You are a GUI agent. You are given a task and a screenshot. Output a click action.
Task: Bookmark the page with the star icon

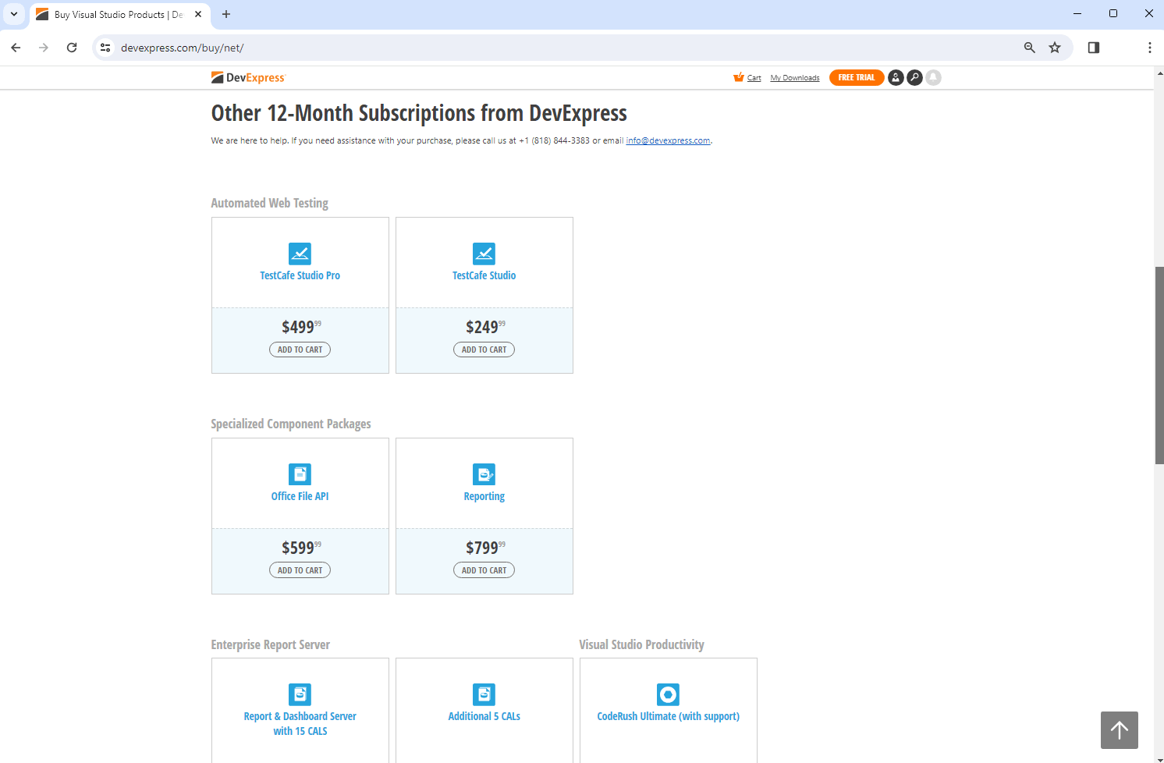(x=1055, y=48)
